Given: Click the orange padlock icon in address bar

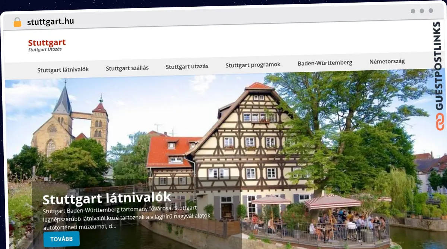Looking at the screenshot, I should 17,22.
